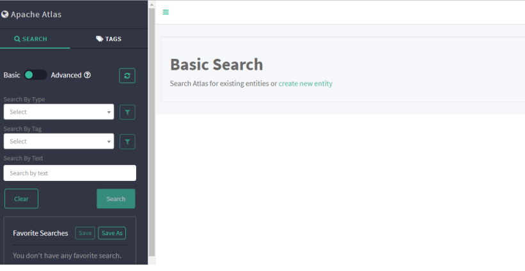
Task: Click the Search by text input field
Action: 70,173
